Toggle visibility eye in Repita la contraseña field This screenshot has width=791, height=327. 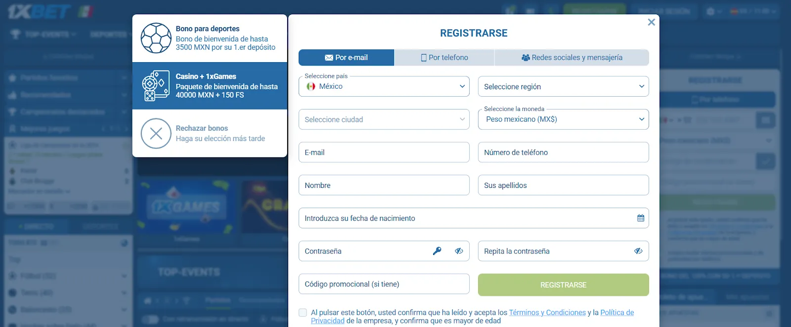point(638,251)
